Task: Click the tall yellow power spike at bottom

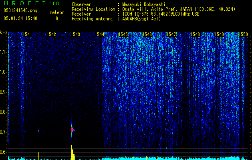Action: (73, 152)
